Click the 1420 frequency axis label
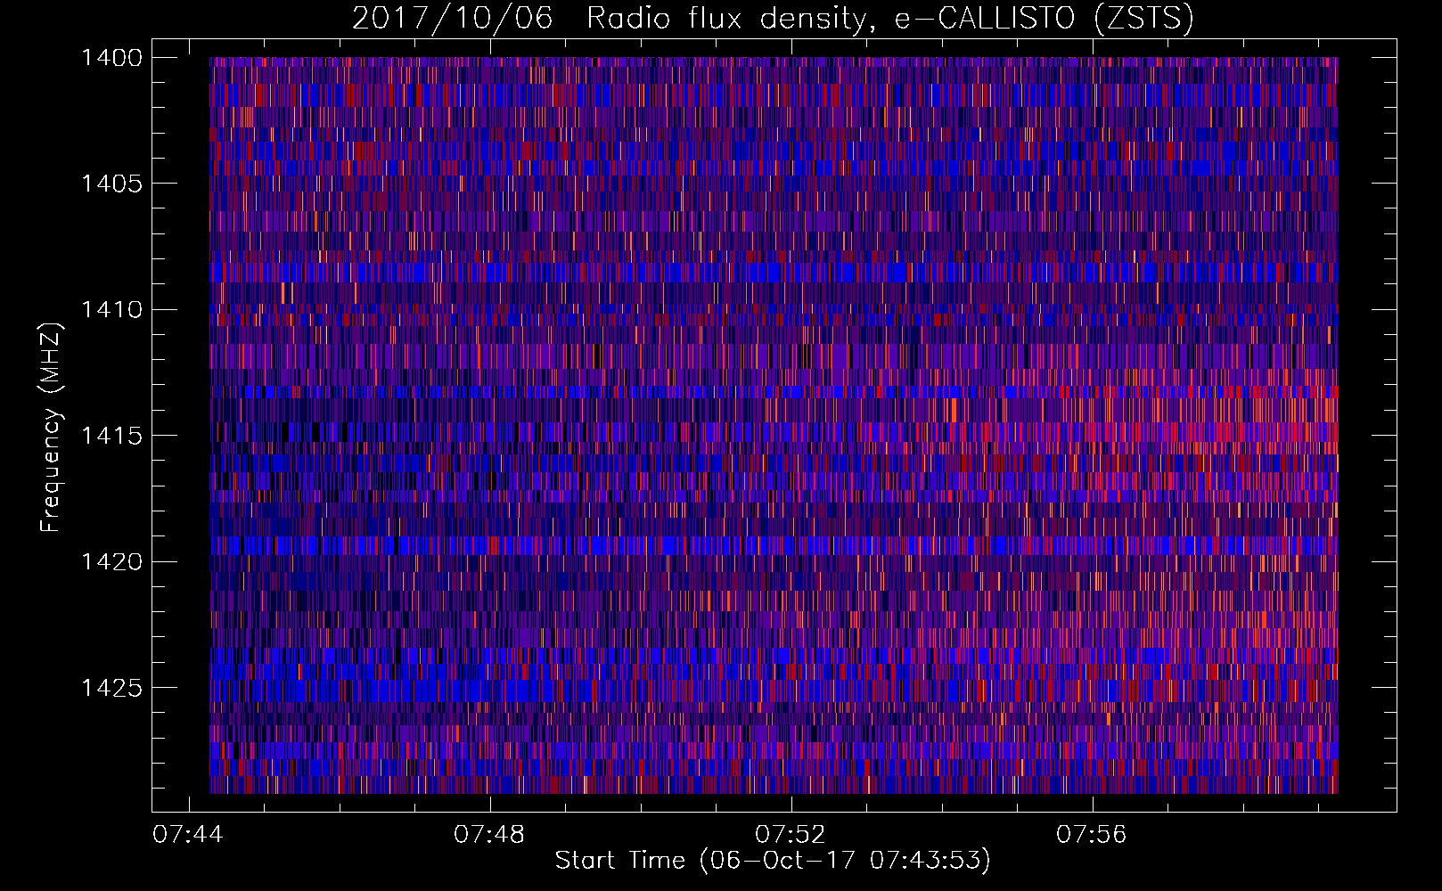Viewport: 1442px width, 891px height. click(111, 561)
